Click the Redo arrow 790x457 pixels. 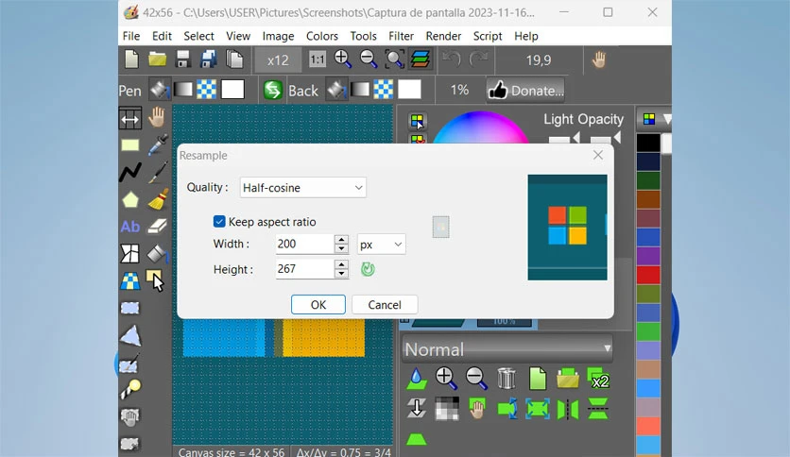pos(477,59)
